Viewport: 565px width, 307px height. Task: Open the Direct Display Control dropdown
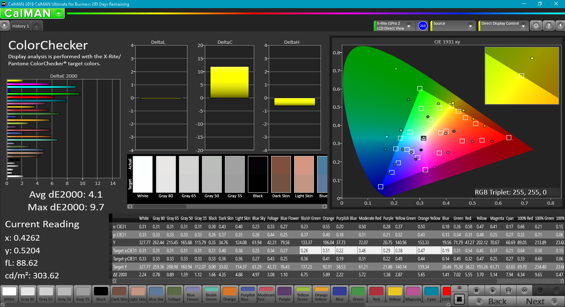point(523,26)
